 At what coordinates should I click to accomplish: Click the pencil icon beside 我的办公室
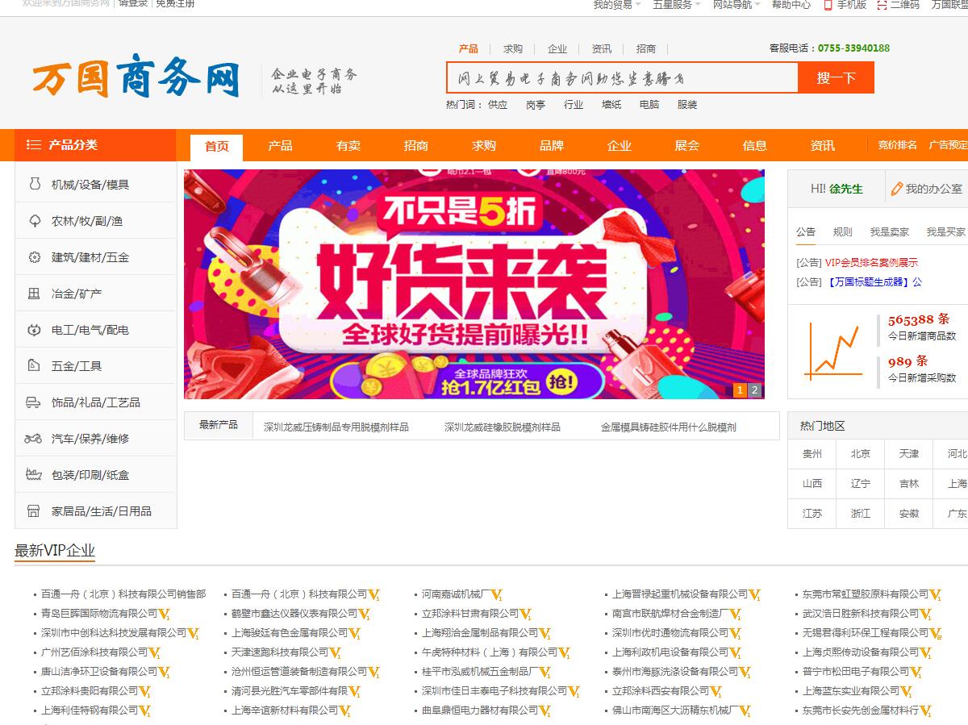896,189
